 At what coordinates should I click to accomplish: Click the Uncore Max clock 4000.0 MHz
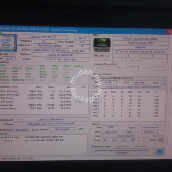pos(35,105)
